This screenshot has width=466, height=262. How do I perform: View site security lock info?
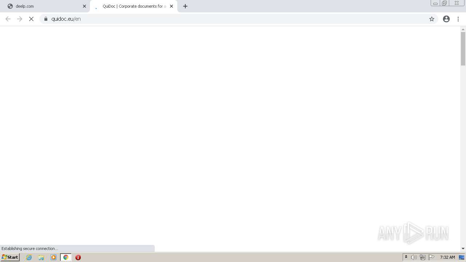click(46, 19)
